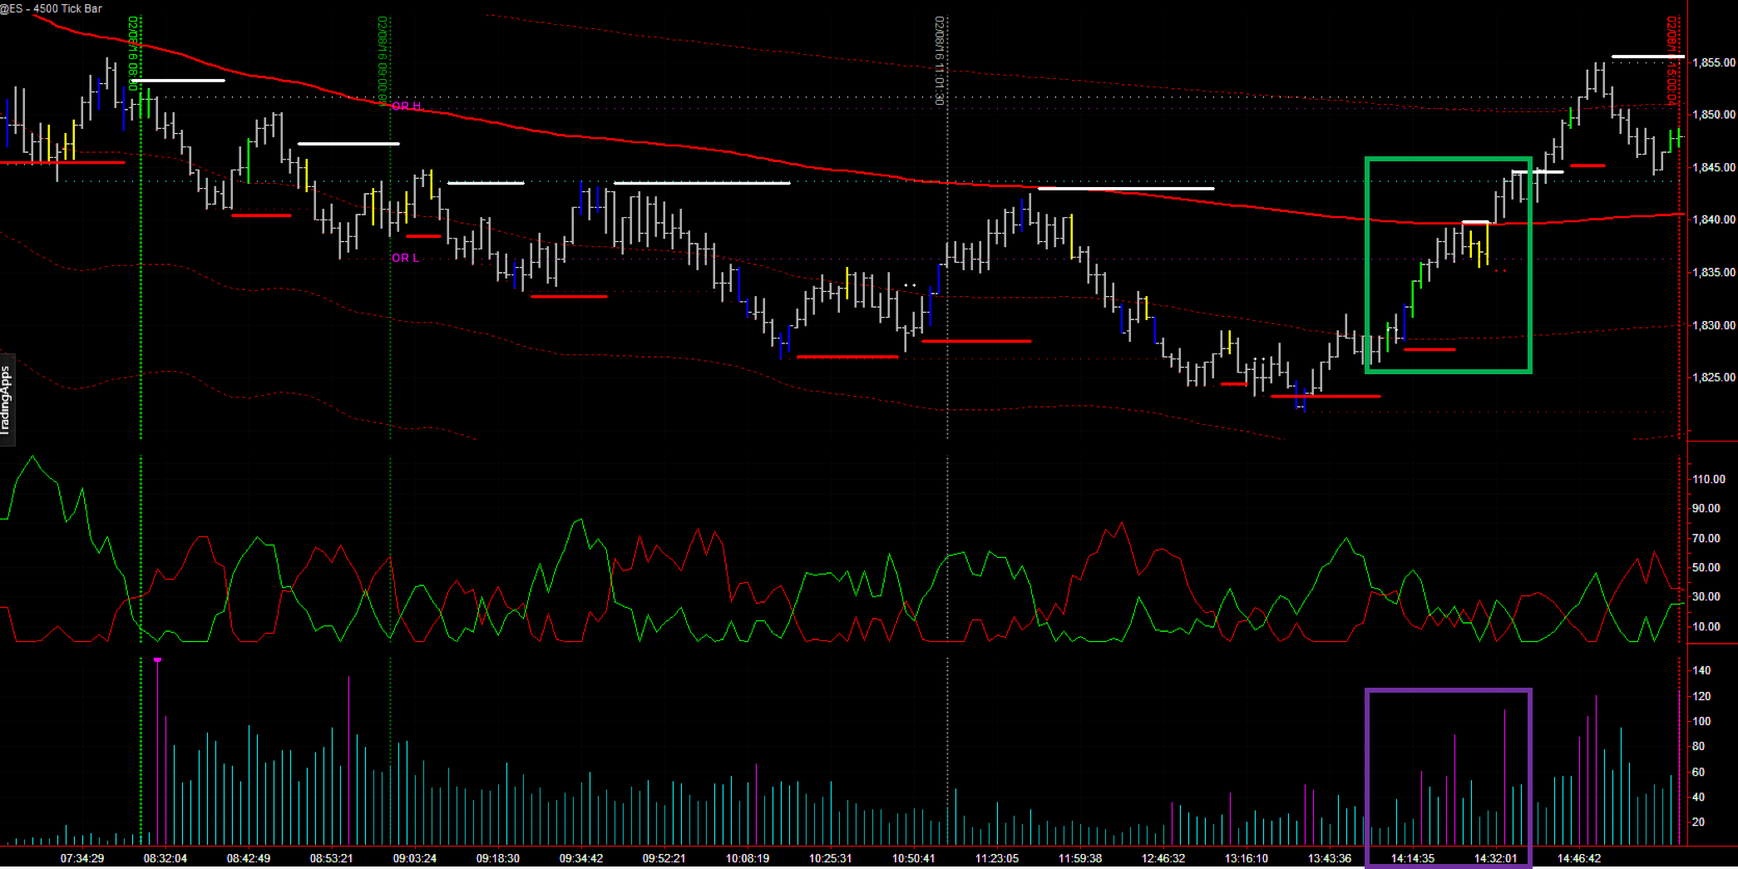The image size is (1738, 869).
Task: Click the 1,855.00 price axis label
Action: pyautogui.click(x=1713, y=62)
